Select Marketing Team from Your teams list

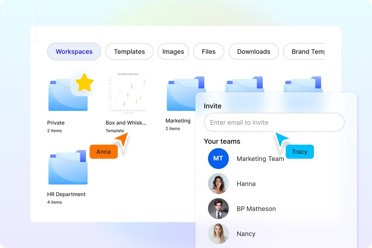pos(260,159)
